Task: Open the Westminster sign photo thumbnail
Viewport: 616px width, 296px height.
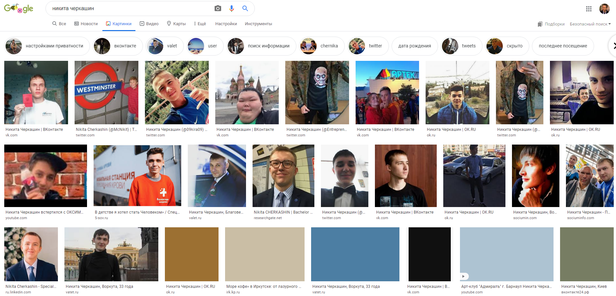Action: tap(106, 92)
